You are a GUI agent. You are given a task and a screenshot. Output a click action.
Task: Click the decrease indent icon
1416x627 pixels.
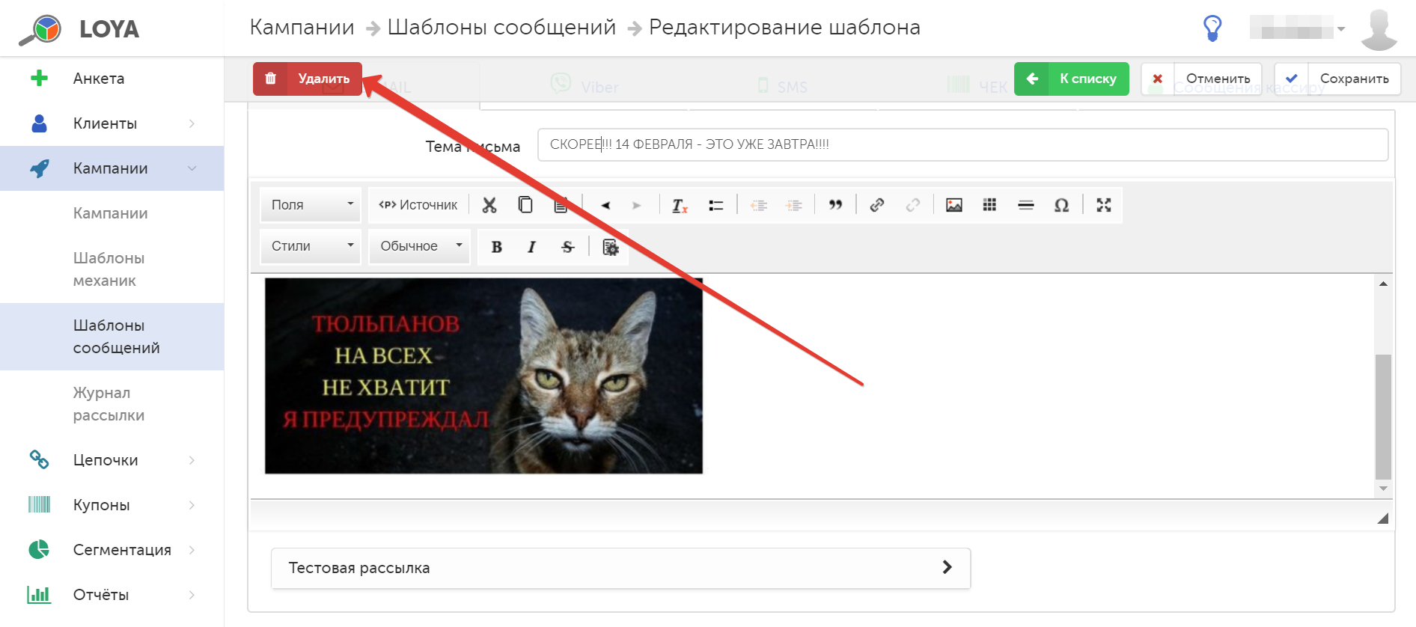click(x=759, y=205)
